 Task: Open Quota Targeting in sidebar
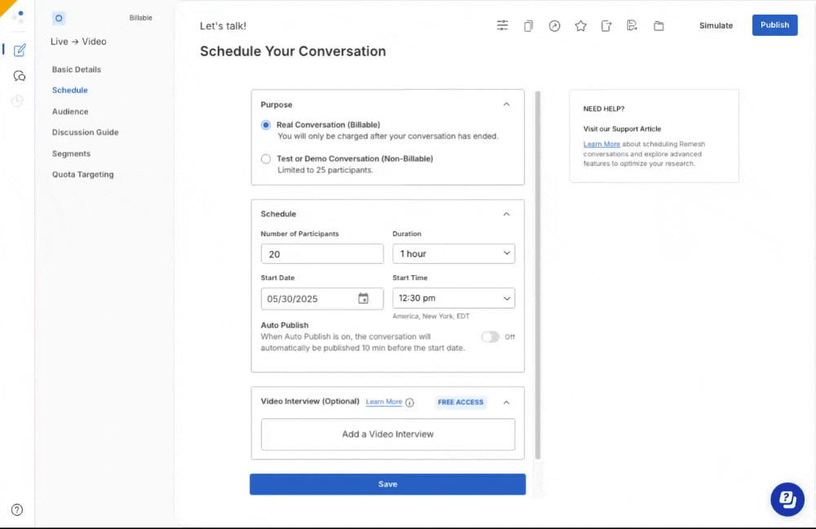[x=82, y=175]
